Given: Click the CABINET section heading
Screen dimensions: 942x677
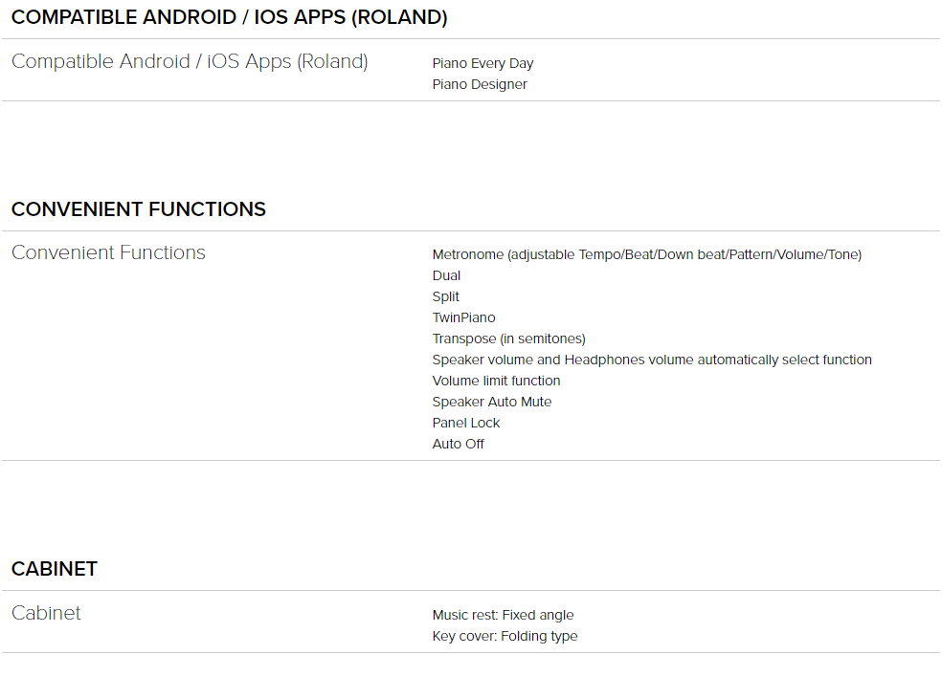Looking at the screenshot, I should point(55,569).
